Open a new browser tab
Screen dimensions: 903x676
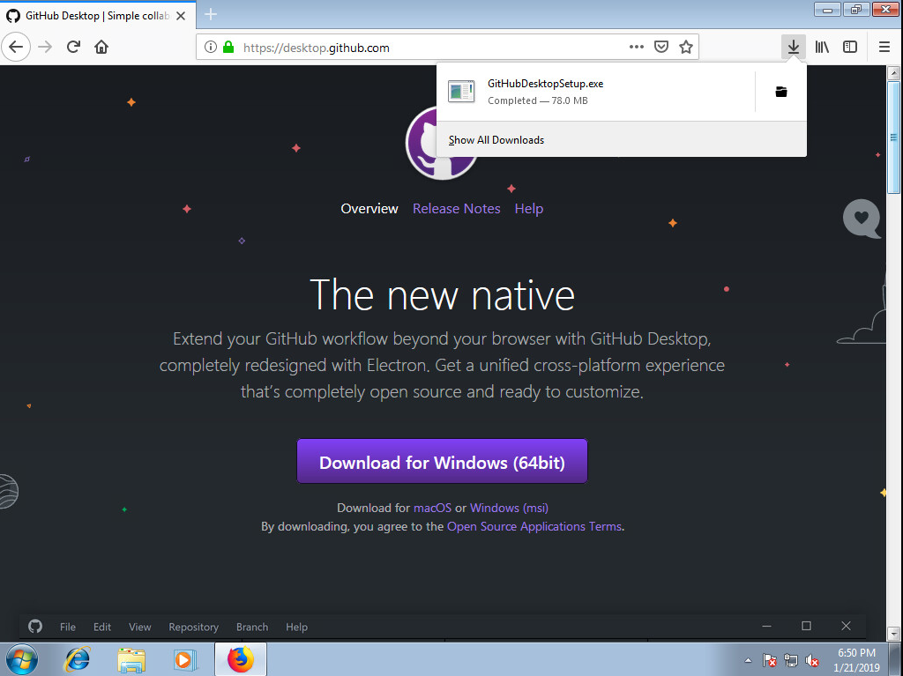(x=211, y=15)
